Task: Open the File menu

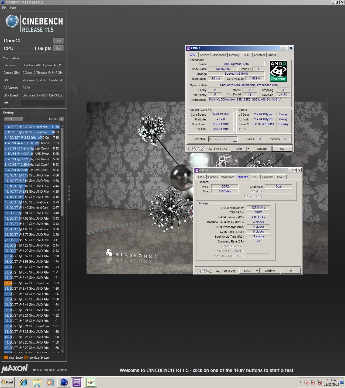Action: [x=4, y=8]
